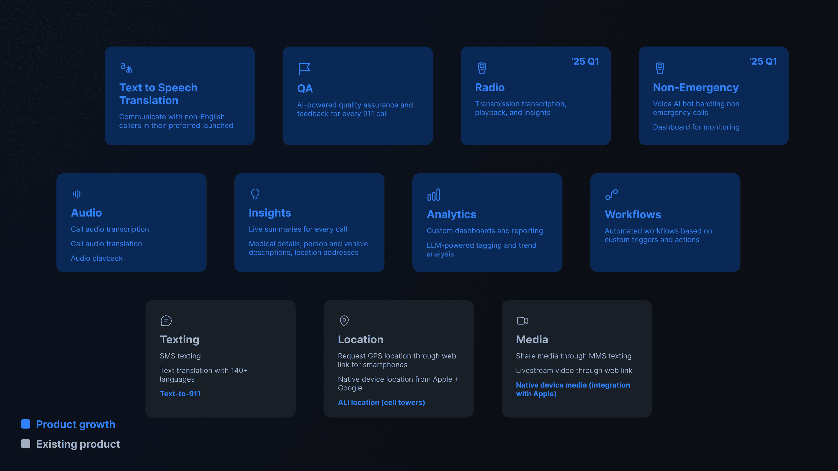Image resolution: width=838 pixels, height=471 pixels.
Task: Click the chat bubble icon on Texting card
Action: pos(166,321)
